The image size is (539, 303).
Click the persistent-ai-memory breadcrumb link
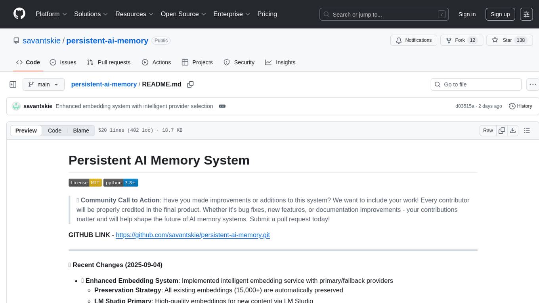tap(104, 84)
